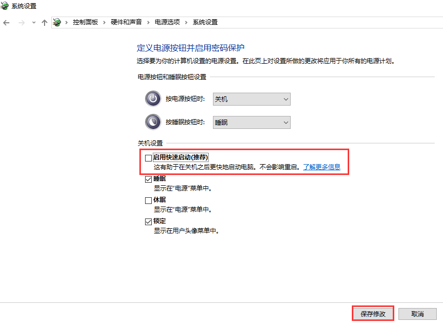Click the refresh area at address bar end

click(x=437, y=23)
